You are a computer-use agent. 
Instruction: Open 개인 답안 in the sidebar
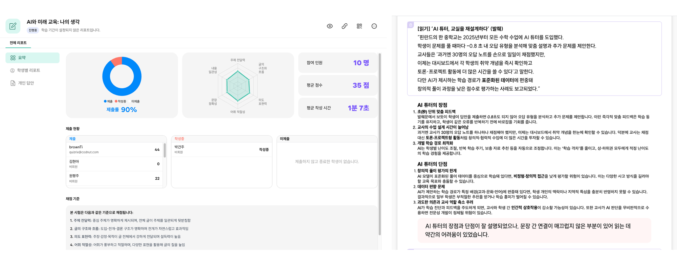coord(26,83)
